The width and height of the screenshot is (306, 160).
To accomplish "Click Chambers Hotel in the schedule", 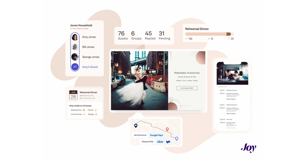I will 231,123.
